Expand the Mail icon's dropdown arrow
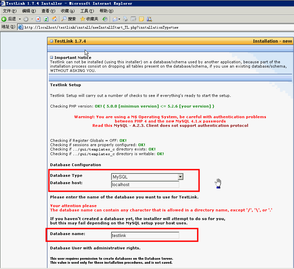 [x=119, y=19]
